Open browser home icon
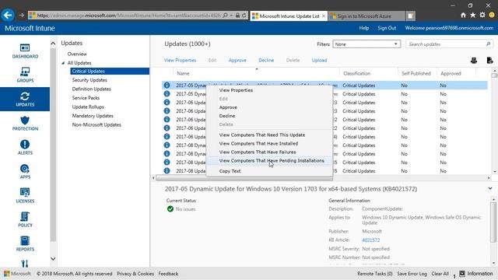Screen dimensions: 498x280 [463, 16]
